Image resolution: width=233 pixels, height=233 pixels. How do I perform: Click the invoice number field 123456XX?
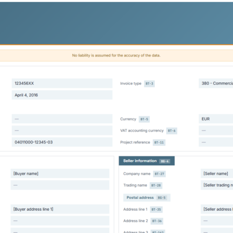62,83
